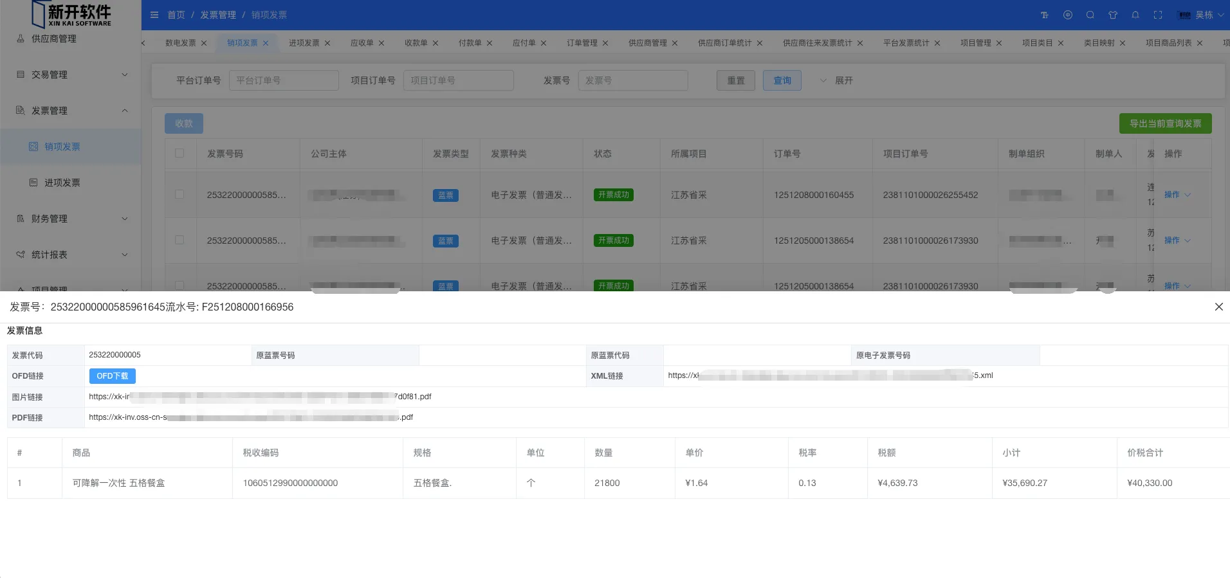Toggle fullscreen mode icon
This screenshot has height=578, width=1230.
pos(1158,15)
